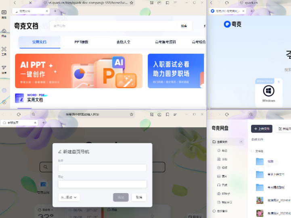Click the pink flower image thumbnail at list bottom
Image resolution: width=291 pixels, height=218 pixels.
click(x=260, y=213)
